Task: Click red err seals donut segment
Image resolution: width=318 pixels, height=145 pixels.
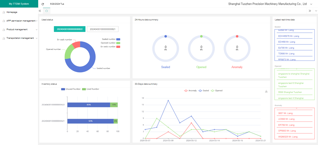Action: (77, 45)
